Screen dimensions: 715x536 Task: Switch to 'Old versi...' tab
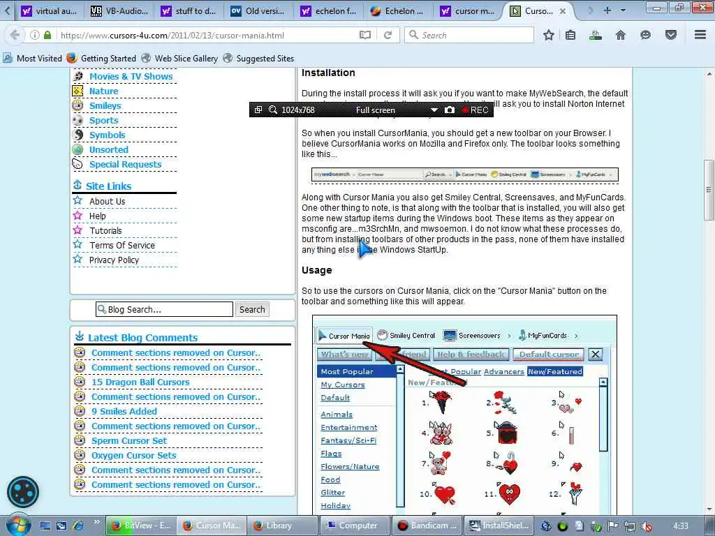[x=258, y=11]
